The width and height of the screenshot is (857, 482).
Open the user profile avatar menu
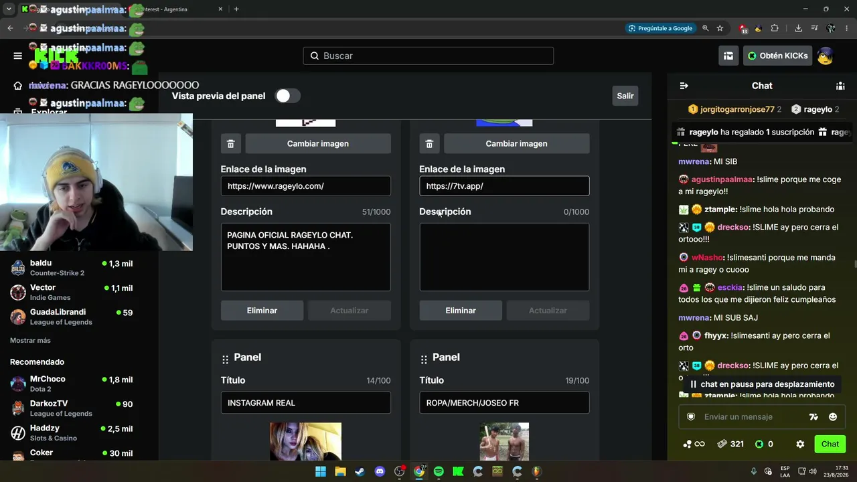tap(825, 56)
